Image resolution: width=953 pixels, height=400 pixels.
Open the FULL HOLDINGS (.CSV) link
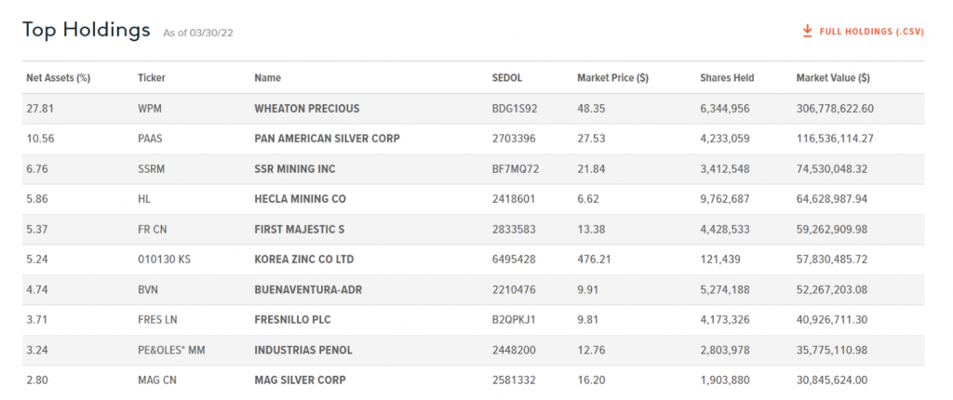(871, 32)
